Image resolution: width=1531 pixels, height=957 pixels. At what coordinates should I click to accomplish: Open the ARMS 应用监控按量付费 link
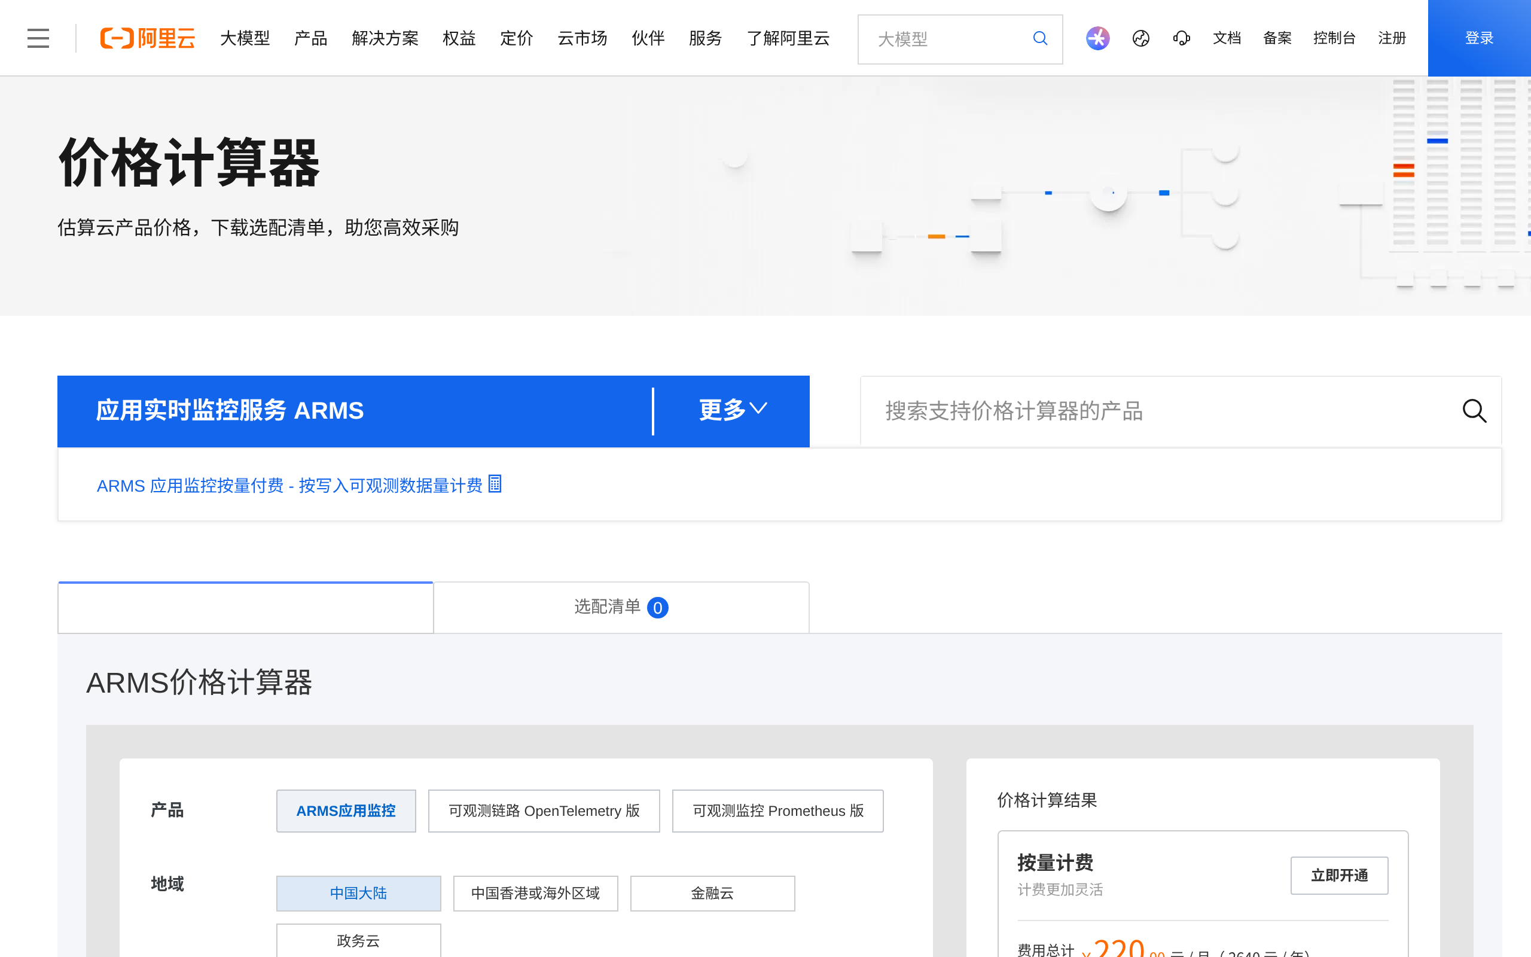pyautogui.click(x=289, y=486)
